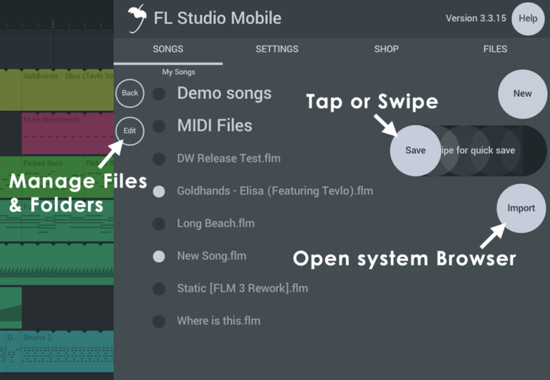
Task: Switch to the SONGS tab
Action: [168, 49]
